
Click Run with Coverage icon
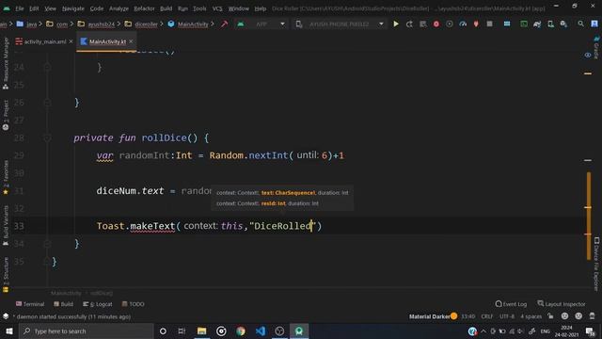[450, 24]
